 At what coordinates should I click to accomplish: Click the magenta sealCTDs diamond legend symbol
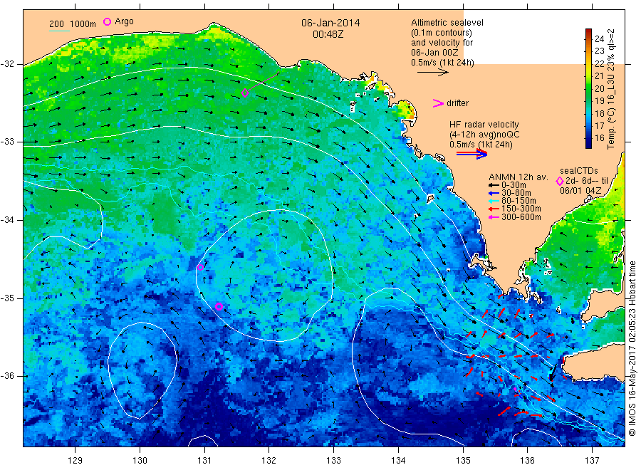(560, 181)
